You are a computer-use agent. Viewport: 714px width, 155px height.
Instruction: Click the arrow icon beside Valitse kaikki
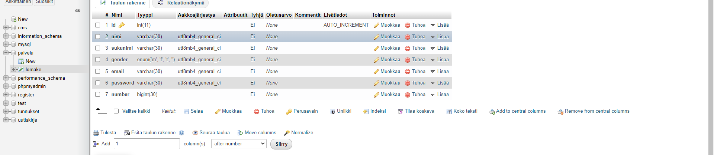[x=101, y=111]
